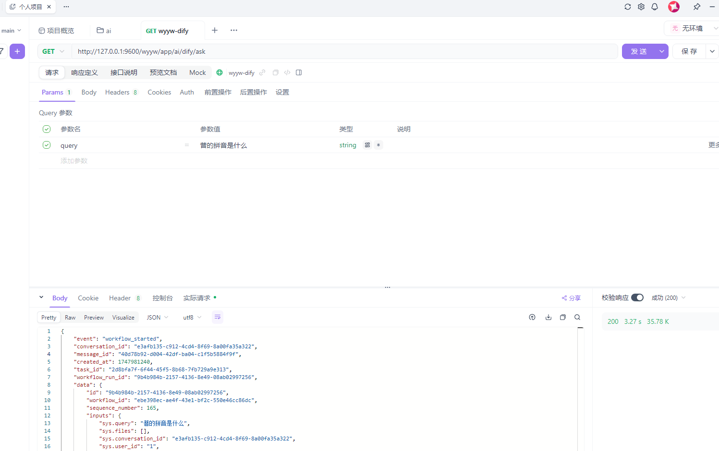The height and width of the screenshot is (451, 719).
Task: Open the 控制台 console tab
Action: pos(162,298)
